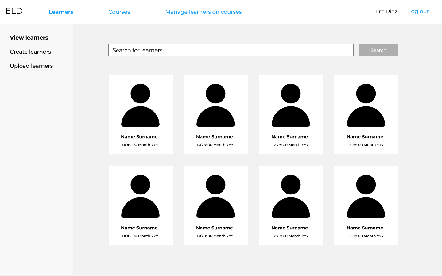
Task: Click the ELD logo
Action: coord(14,11)
